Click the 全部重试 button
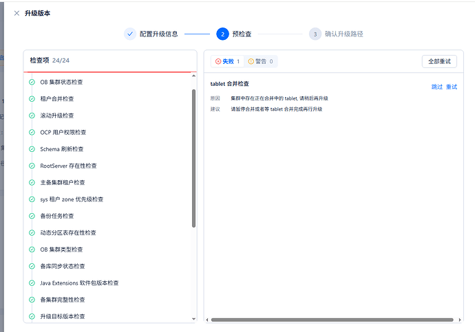The height and width of the screenshot is (332, 475). (x=439, y=61)
